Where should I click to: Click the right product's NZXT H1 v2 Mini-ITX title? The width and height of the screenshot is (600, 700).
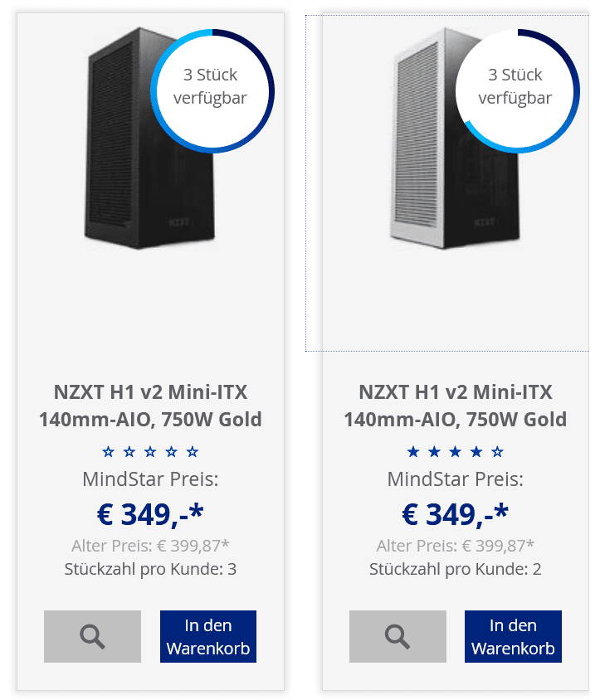click(456, 406)
